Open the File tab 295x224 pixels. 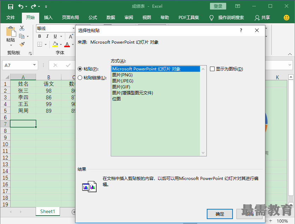coord(11,18)
